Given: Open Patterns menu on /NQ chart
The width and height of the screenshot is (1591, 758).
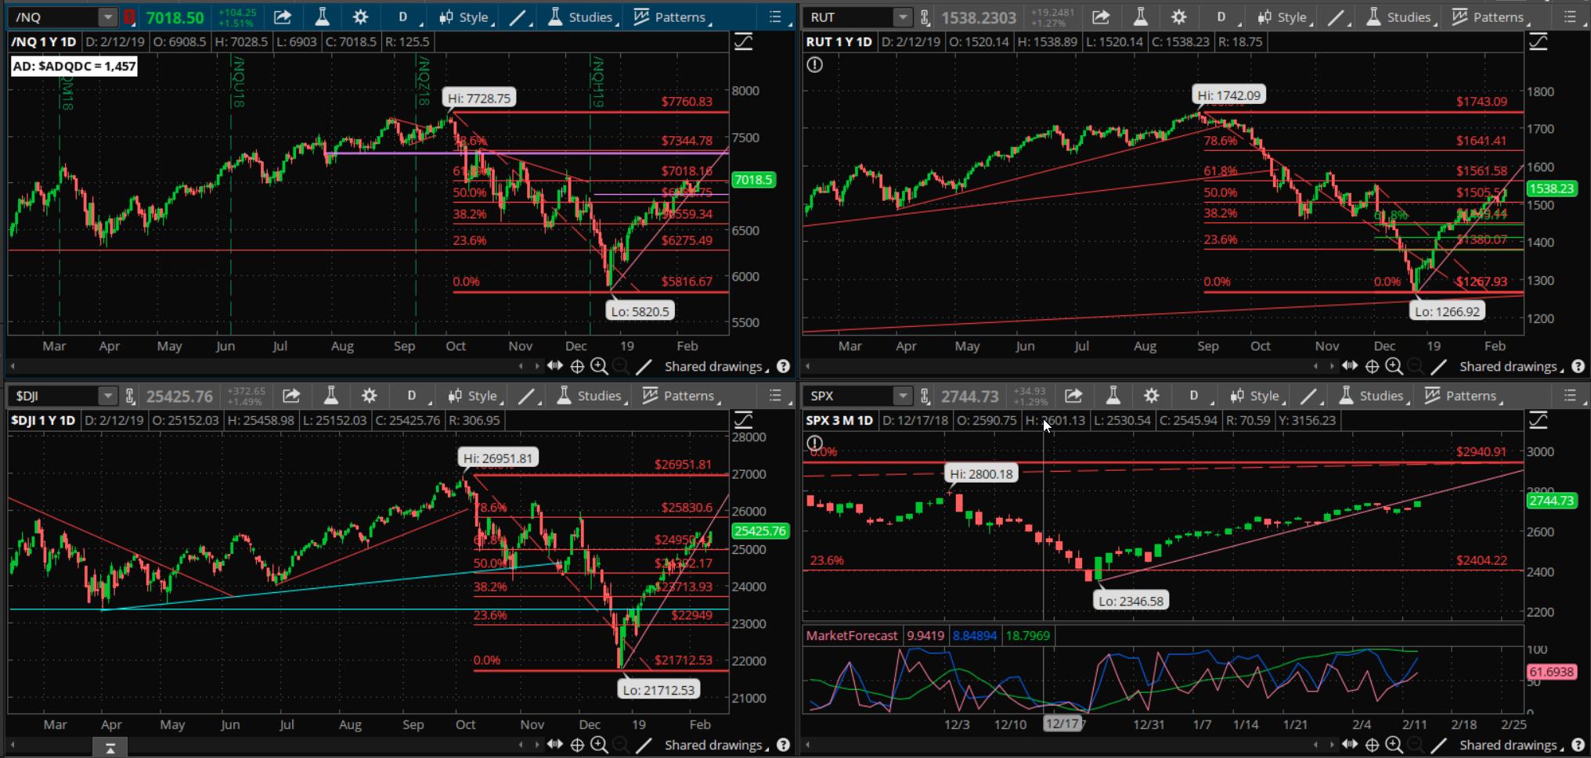Looking at the screenshot, I should pos(671,17).
